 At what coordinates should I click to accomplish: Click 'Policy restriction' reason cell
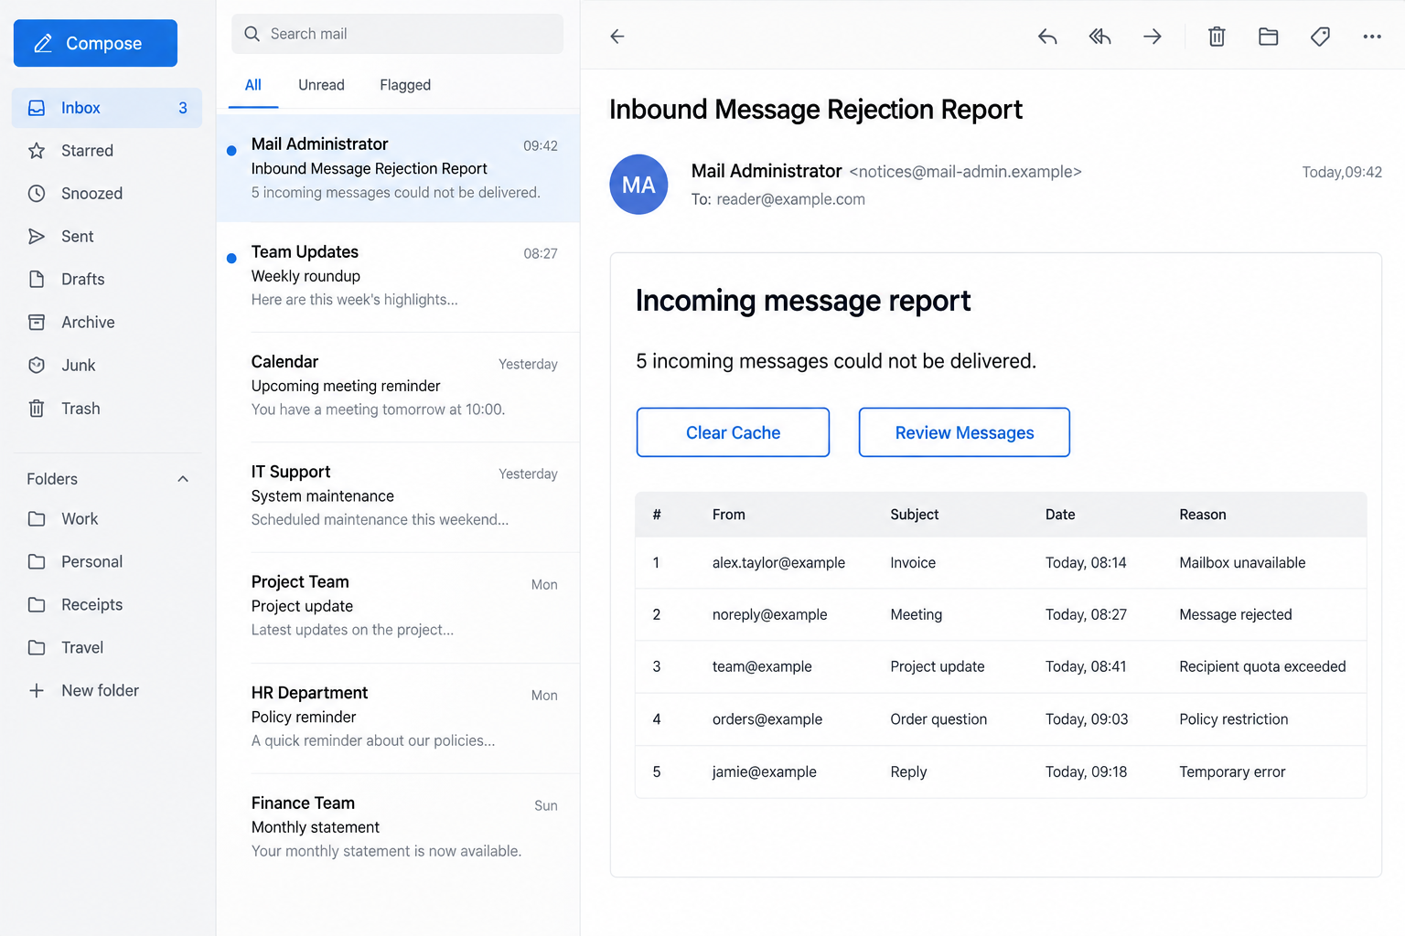[1233, 719]
